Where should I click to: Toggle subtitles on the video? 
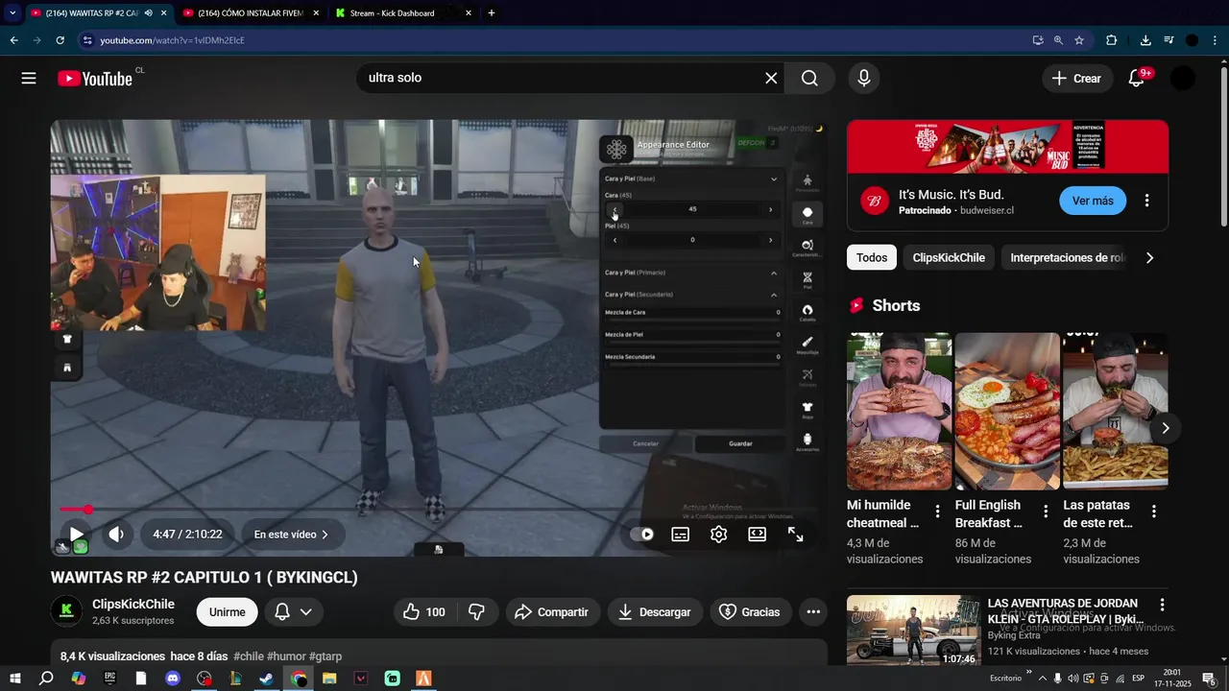[x=680, y=535]
